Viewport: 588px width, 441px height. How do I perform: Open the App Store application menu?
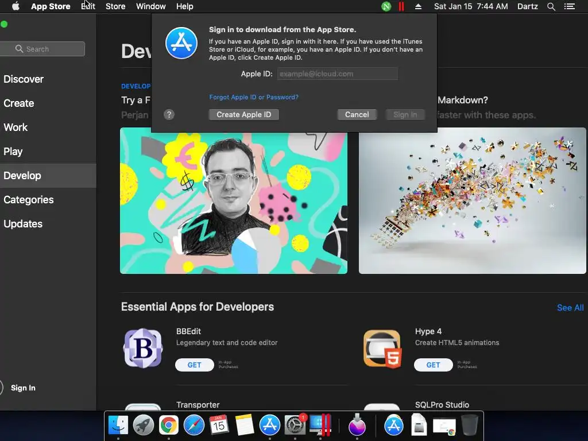click(51, 6)
